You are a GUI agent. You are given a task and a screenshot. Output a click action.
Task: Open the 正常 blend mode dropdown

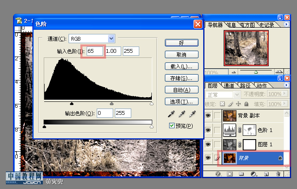coord(237,95)
